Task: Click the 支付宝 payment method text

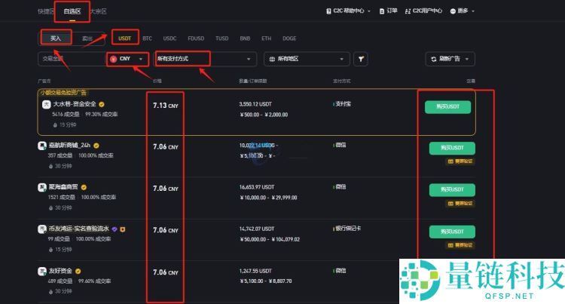Action: tap(343, 104)
